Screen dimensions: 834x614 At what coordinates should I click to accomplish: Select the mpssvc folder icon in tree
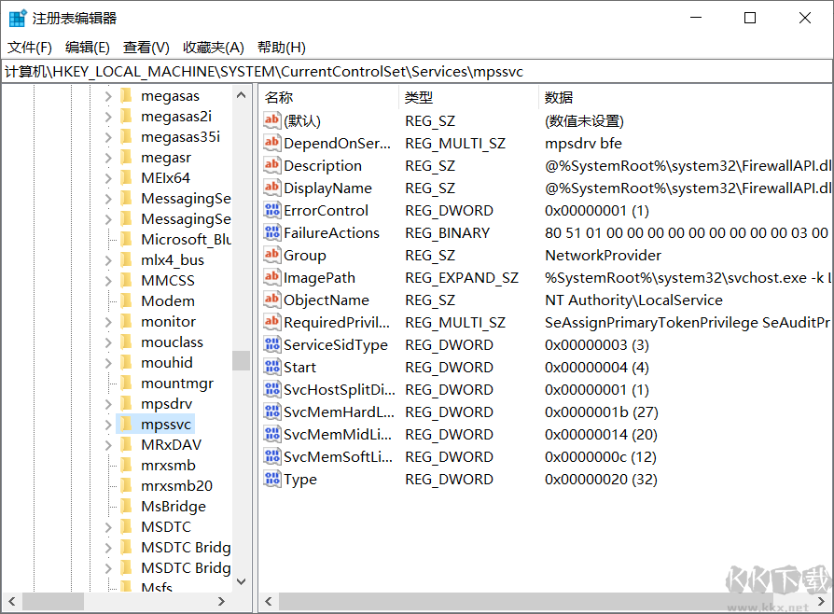coord(126,425)
